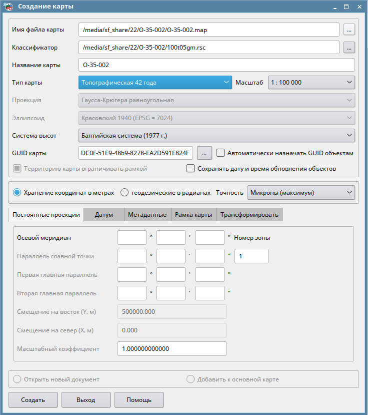Select Хранение координат в метрах radio button
The height and width of the screenshot is (415, 368).
click(17, 192)
